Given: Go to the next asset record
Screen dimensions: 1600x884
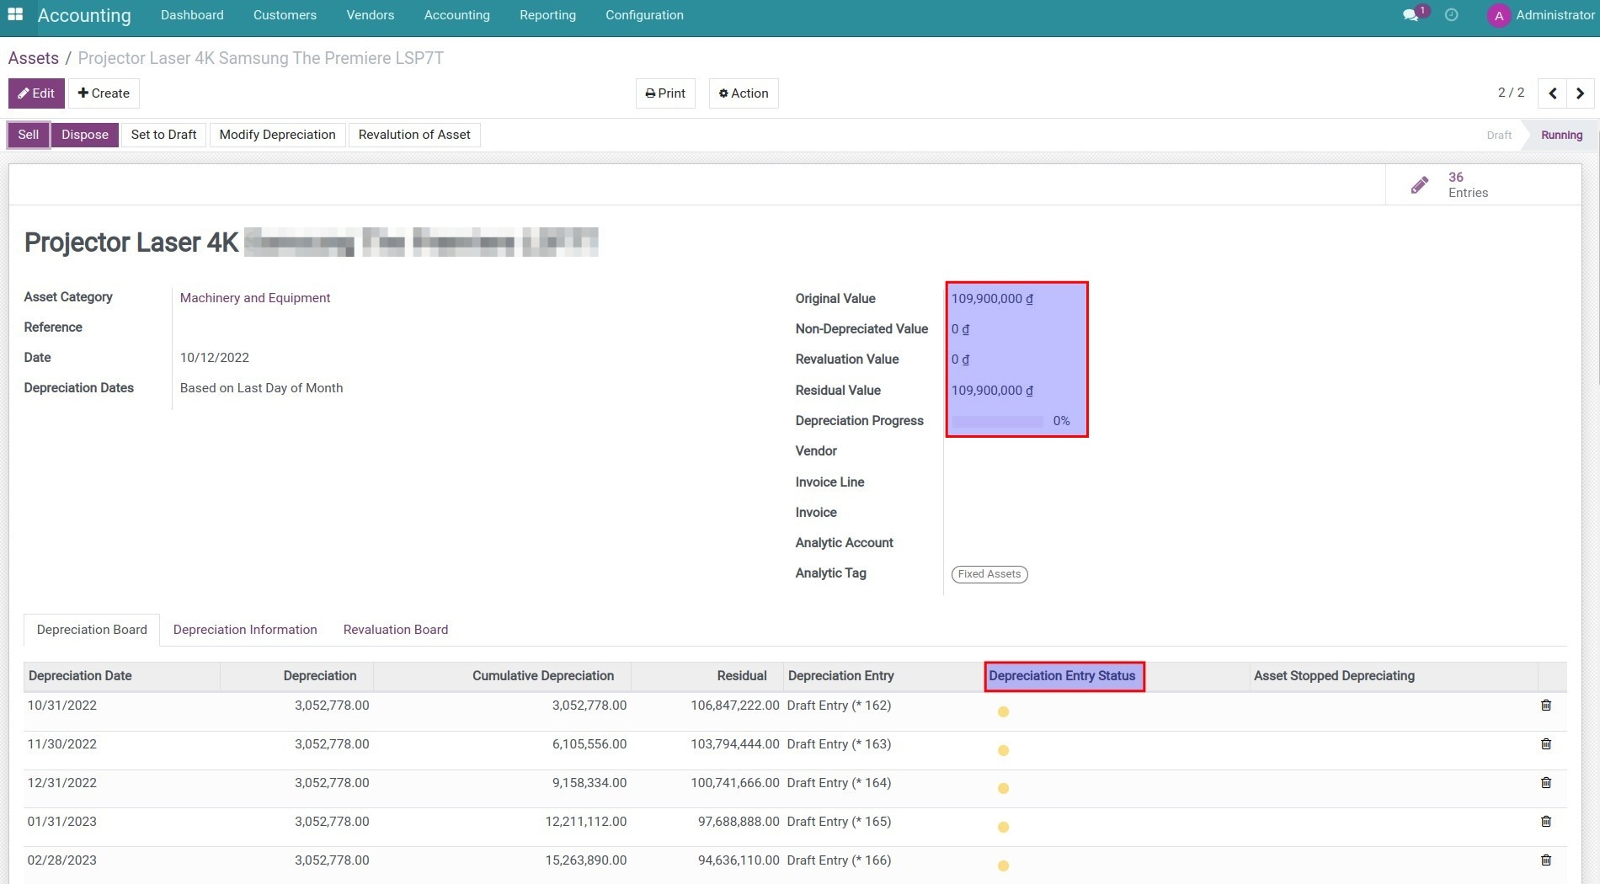Looking at the screenshot, I should coord(1580,93).
